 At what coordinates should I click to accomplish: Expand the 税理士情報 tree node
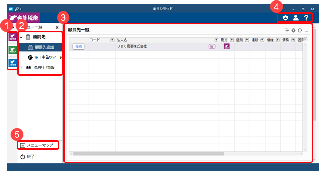(x=22, y=68)
